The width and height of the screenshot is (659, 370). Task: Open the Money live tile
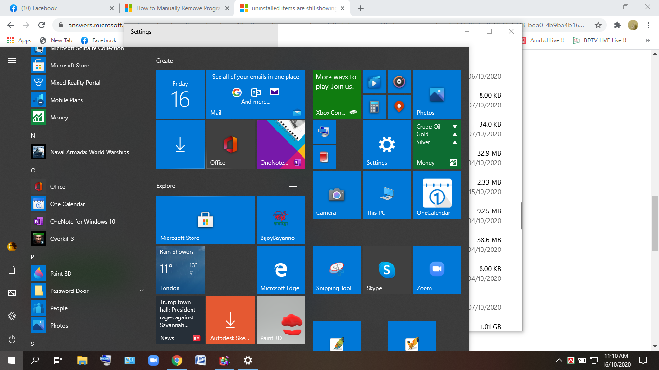437,145
